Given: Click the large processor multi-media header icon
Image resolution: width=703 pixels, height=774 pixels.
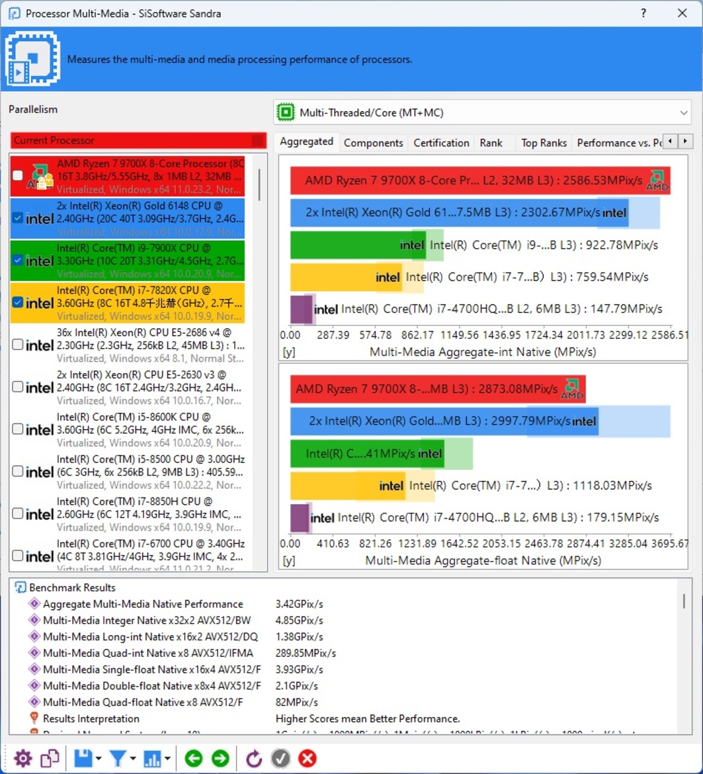Looking at the screenshot, I should [x=32, y=59].
